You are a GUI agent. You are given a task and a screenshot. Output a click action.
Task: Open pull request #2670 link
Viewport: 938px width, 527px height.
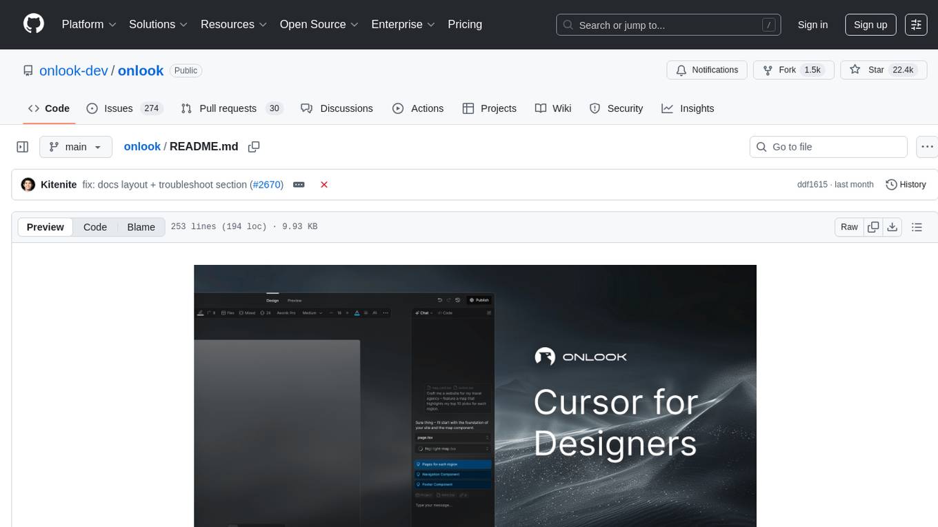[x=266, y=185]
